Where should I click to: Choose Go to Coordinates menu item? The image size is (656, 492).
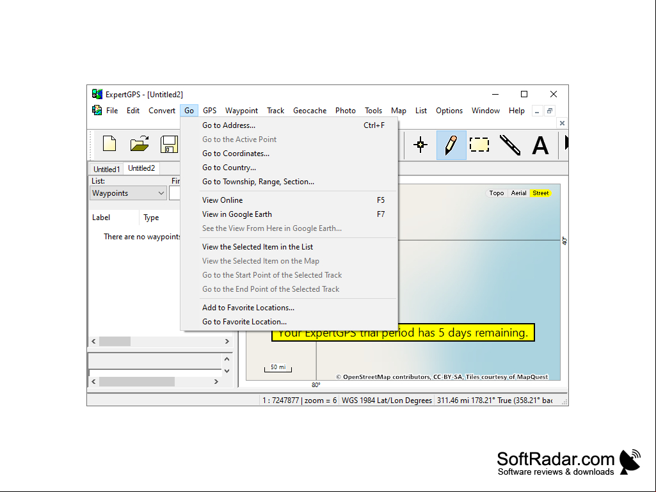pos(289,154)
